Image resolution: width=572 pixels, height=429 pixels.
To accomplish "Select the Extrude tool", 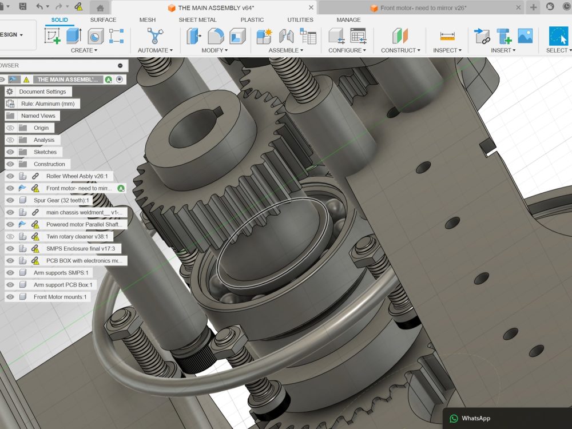I will (x=74, y=36).
